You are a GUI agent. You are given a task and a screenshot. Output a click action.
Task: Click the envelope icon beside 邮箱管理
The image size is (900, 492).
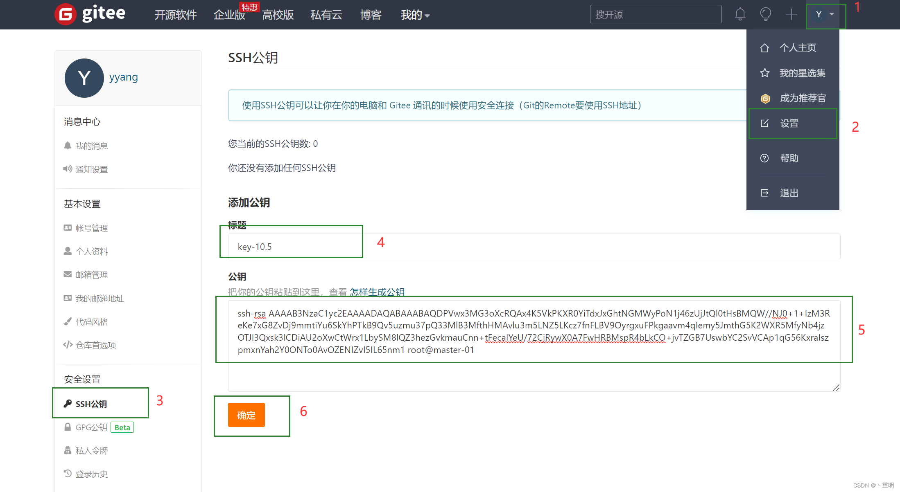[68, 274]
